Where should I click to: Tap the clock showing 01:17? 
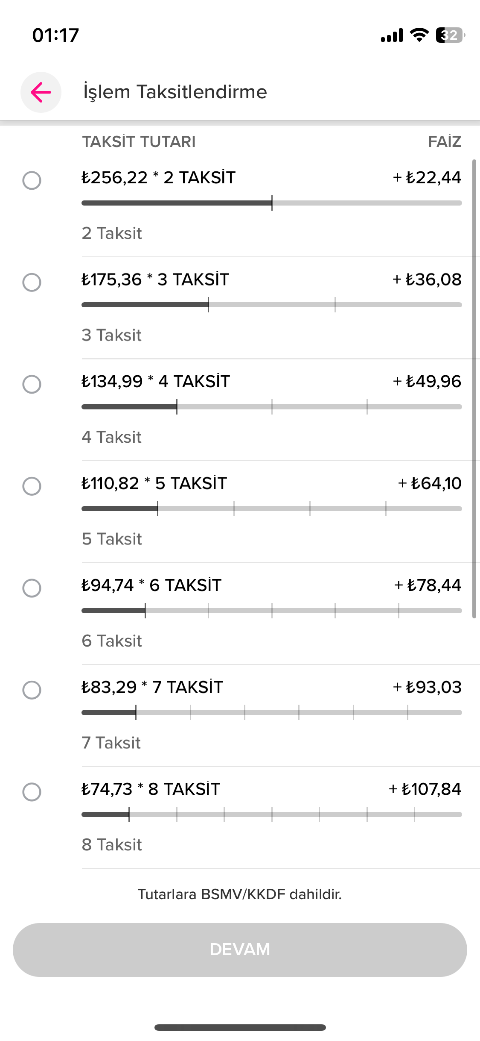55,35
